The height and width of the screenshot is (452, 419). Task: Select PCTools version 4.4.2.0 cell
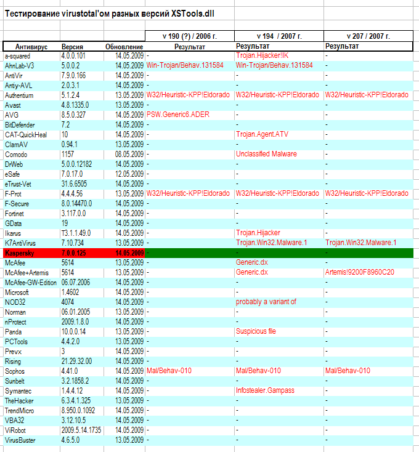82,342
